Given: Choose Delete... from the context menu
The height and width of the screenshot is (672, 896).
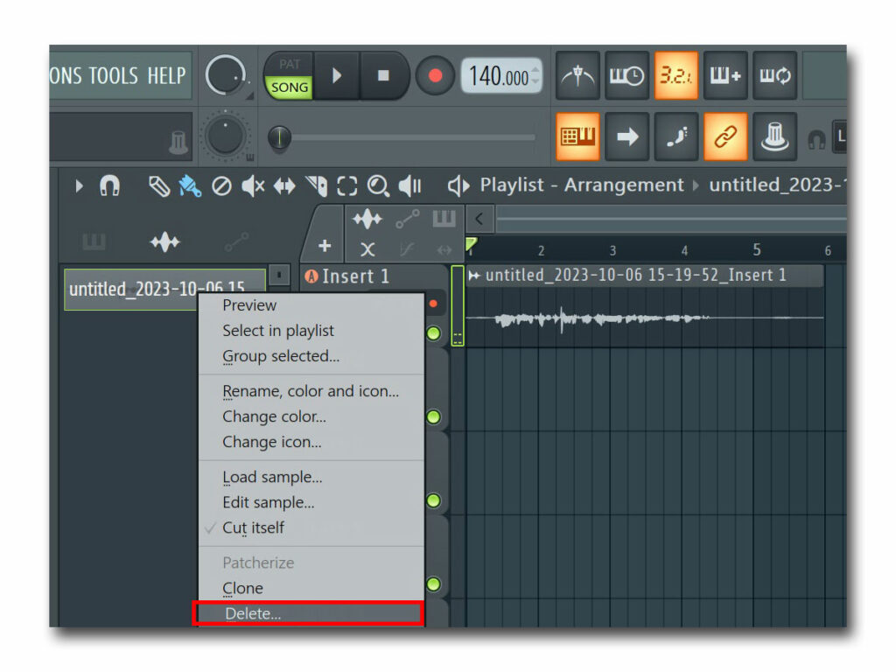Looking at the screenshot, I should pyautogui.click(x=309, y=613).
